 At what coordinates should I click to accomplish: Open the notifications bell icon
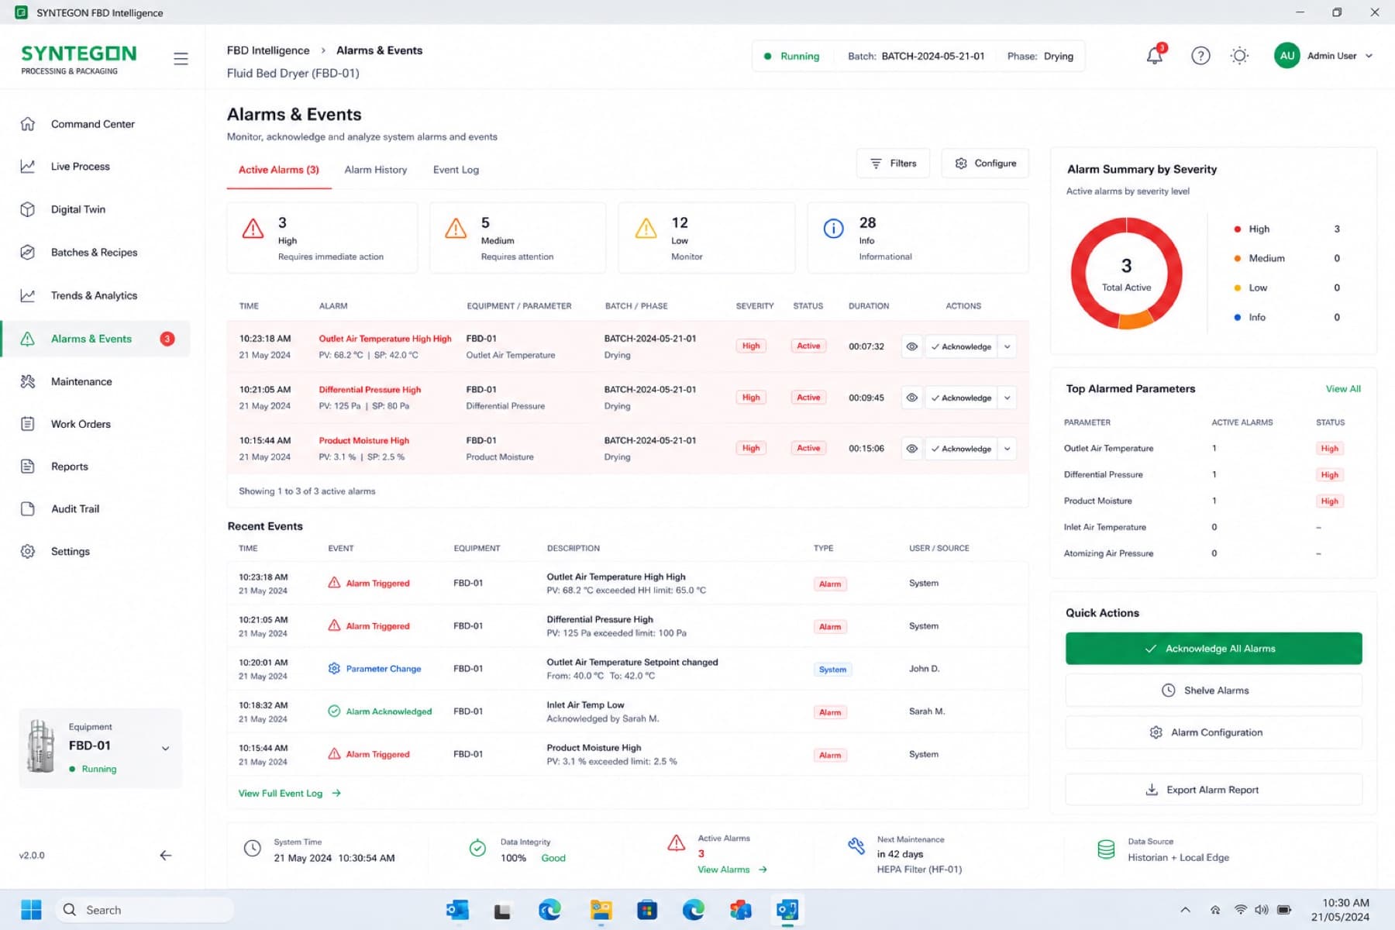pos(1155,56)
